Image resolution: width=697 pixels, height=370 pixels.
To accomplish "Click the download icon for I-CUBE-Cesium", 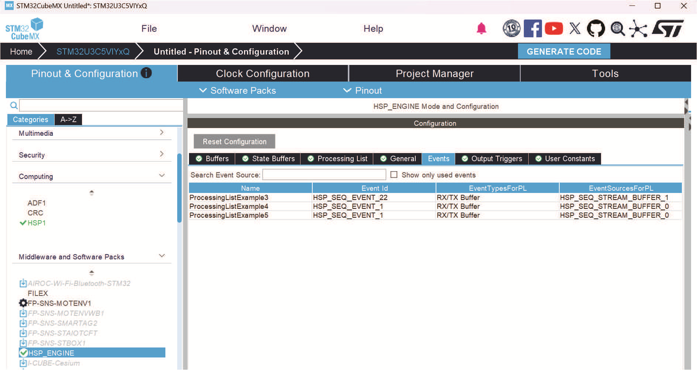I will [x=23, y=363].
